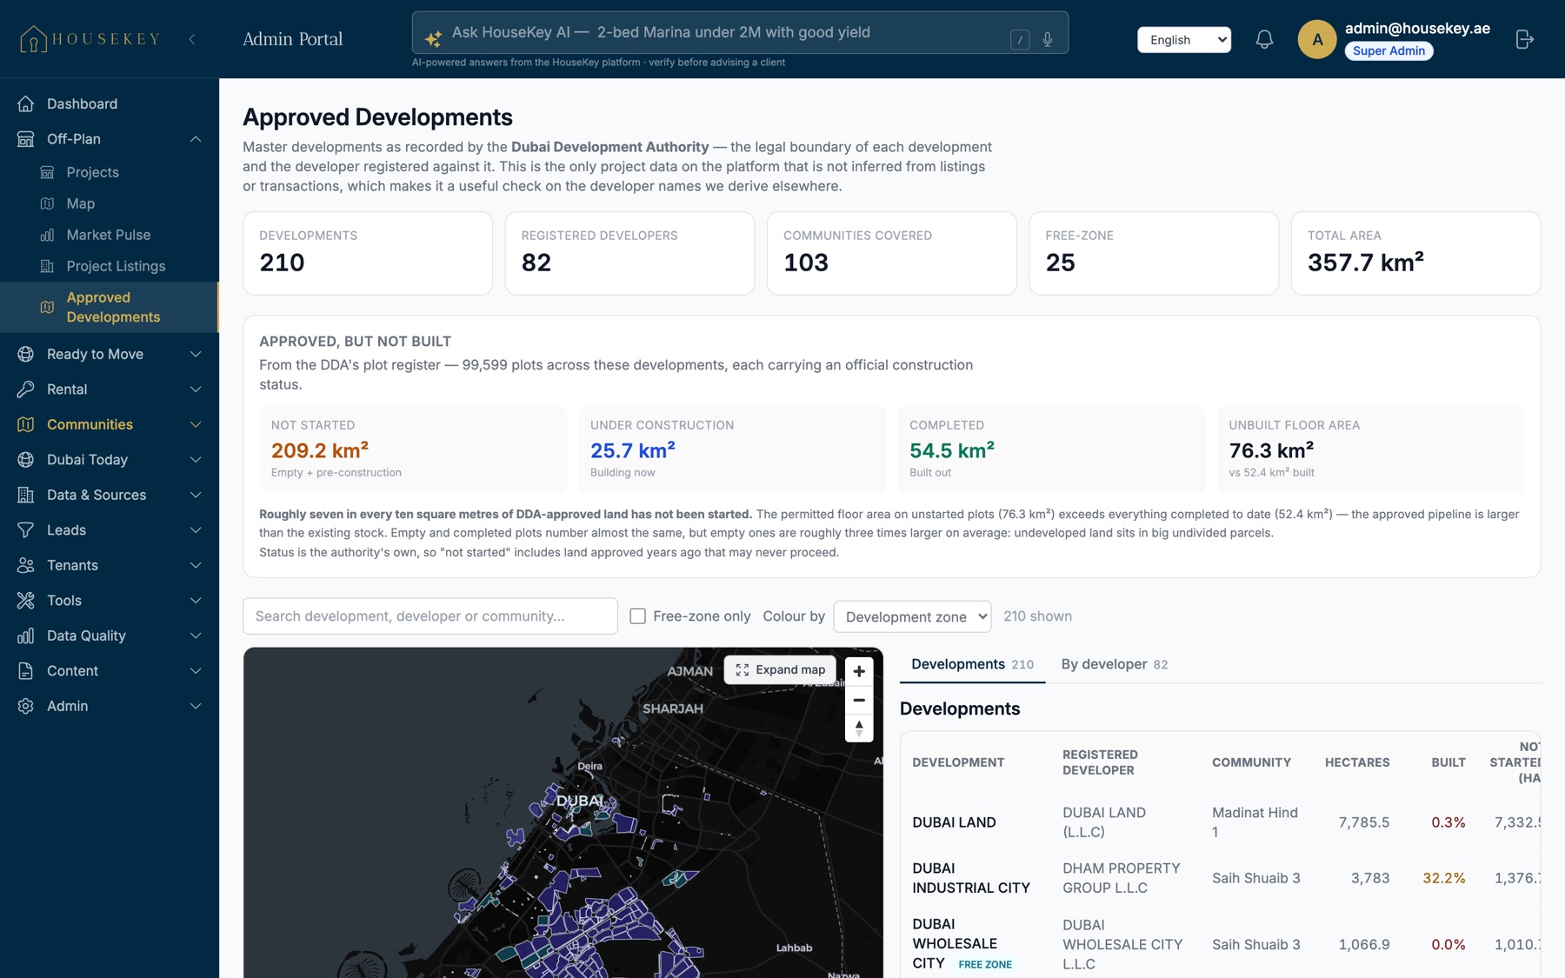
Task: Click the Super Admin badge
Action: click(1389, 50)
